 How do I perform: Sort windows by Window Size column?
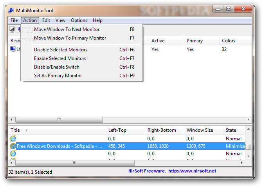(x=204, y=130)
